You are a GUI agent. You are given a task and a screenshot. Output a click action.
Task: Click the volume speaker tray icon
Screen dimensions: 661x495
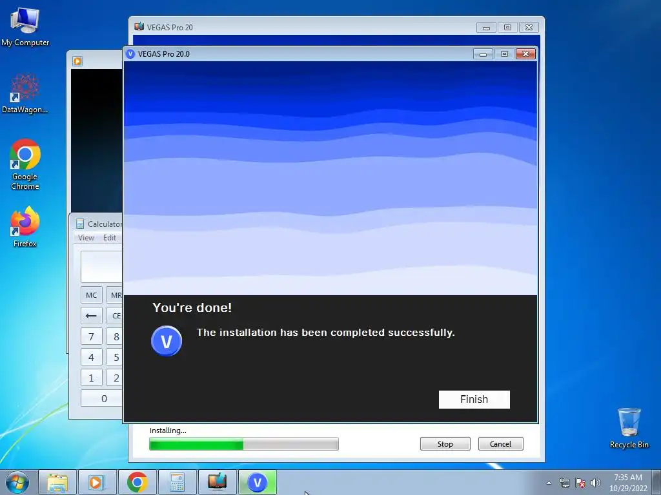[595, 483]
